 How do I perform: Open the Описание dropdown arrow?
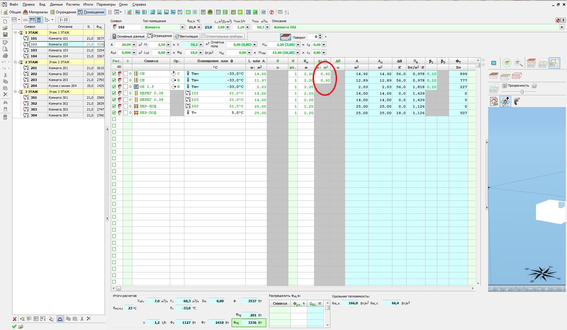click(561, 27)
